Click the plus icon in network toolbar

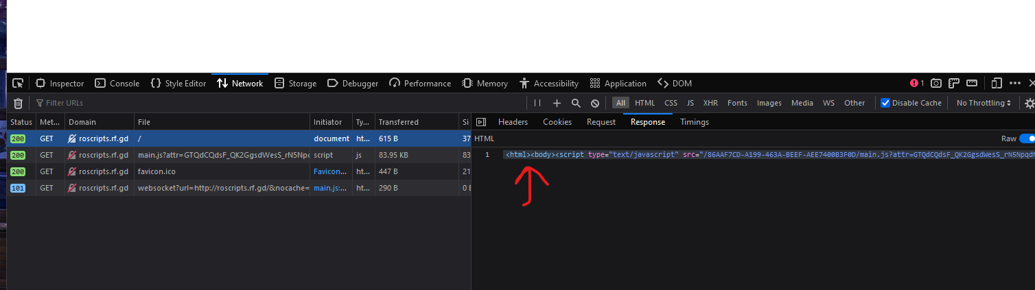pos(557,103)
